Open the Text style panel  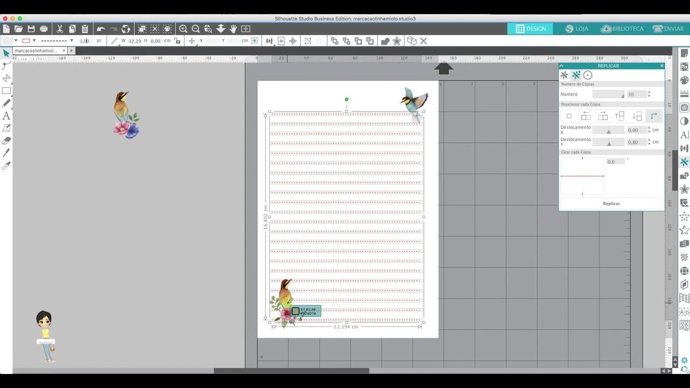coord(685,135)
